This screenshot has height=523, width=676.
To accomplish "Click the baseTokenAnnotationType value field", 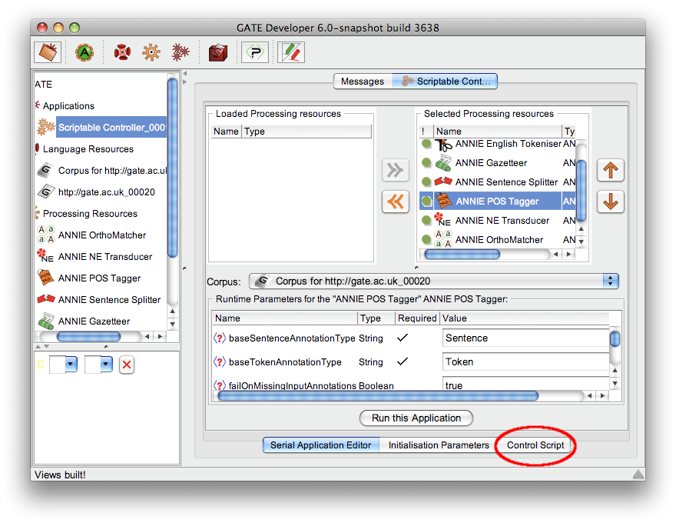I will (525, 361).
